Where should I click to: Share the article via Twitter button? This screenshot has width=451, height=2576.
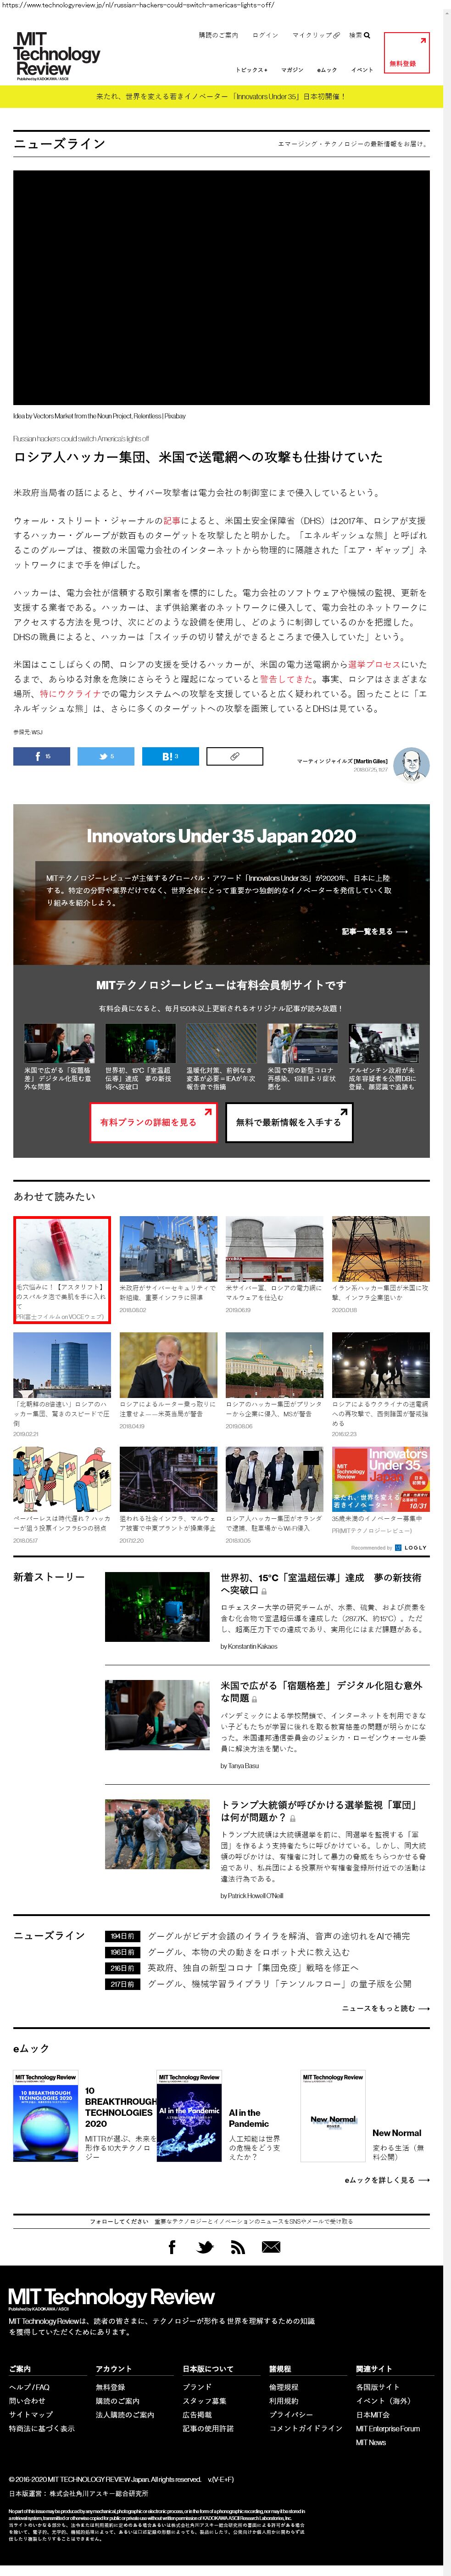click(x=105, y=756)
